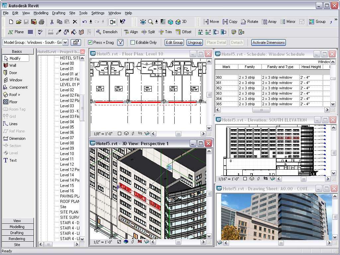This screenshot has height=255, width=340.
Task: Switch to the Rendering design bar tab
Action: coord(17,239)
